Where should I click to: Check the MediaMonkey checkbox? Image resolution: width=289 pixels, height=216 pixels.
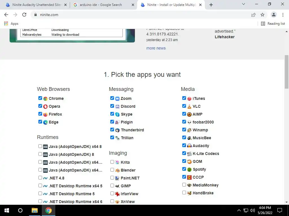click(x=184, y=184)
